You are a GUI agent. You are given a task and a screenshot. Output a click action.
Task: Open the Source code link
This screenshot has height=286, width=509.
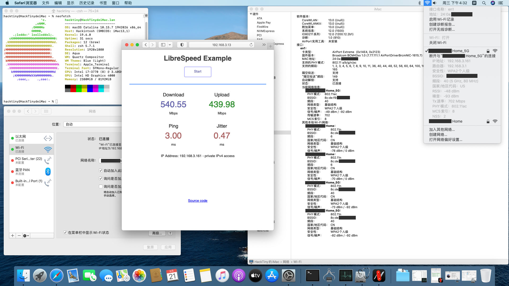(x=198, y=200)
